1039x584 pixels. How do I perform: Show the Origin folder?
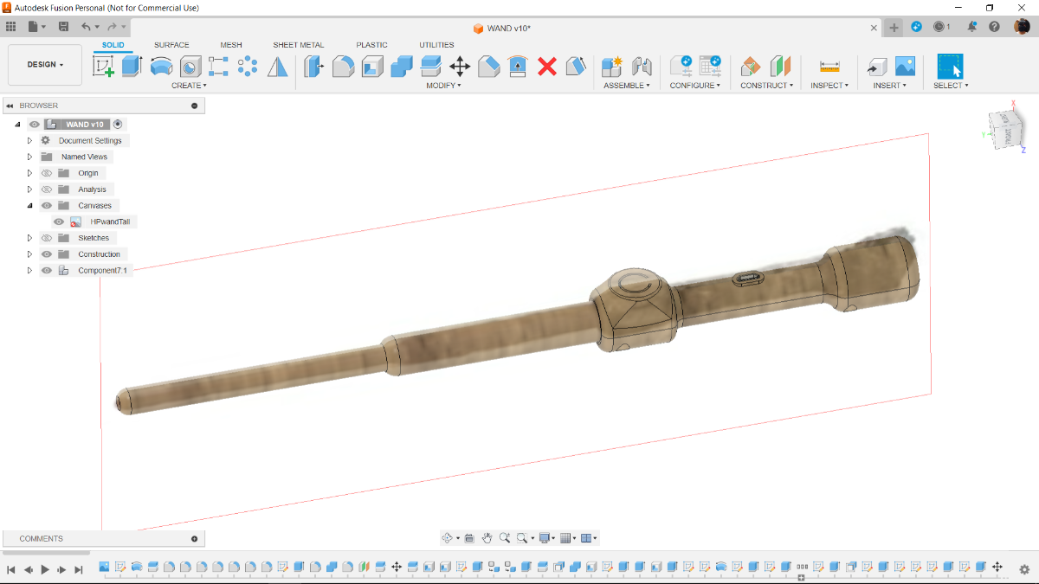47,173
